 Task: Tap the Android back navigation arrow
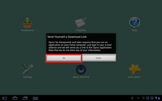(x=5, y=98)
